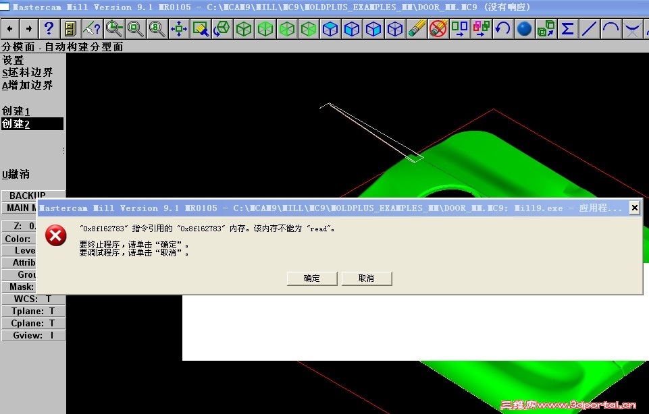
Task: Select the Delete pencil eraser tool
Action: [417, 28]
